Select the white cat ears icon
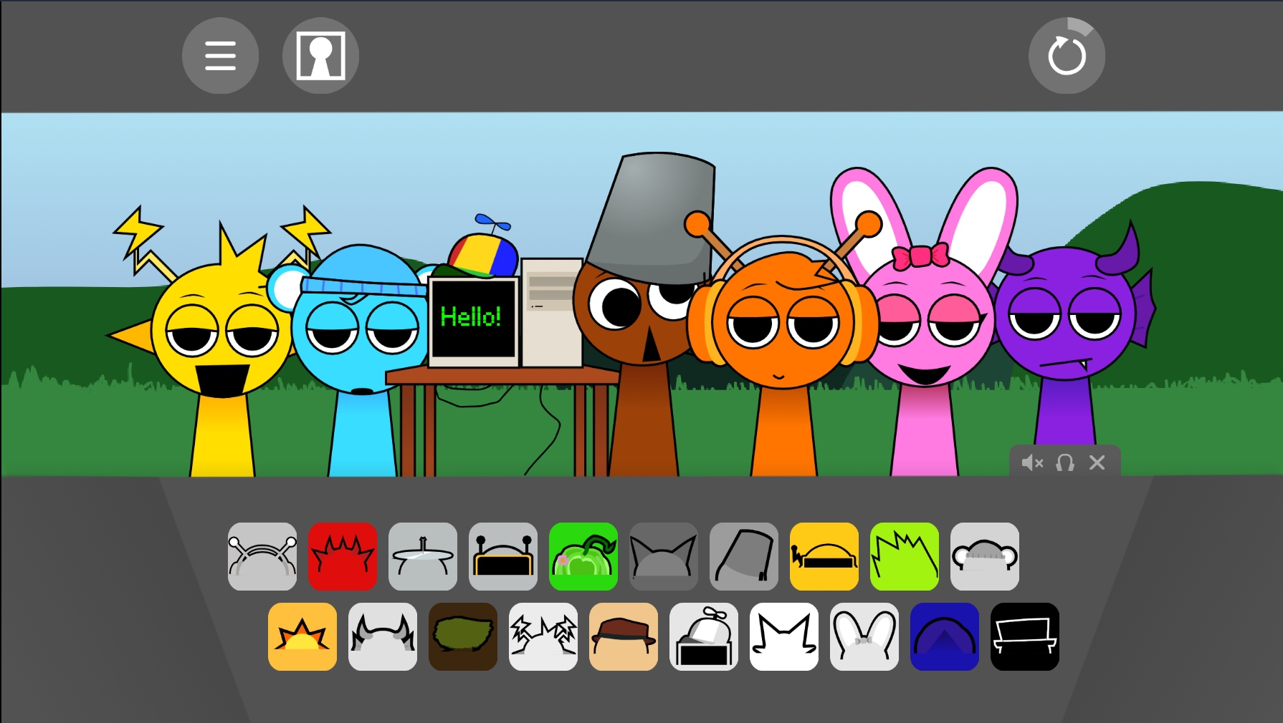The image size is (1283, 723). coord(784,637)
